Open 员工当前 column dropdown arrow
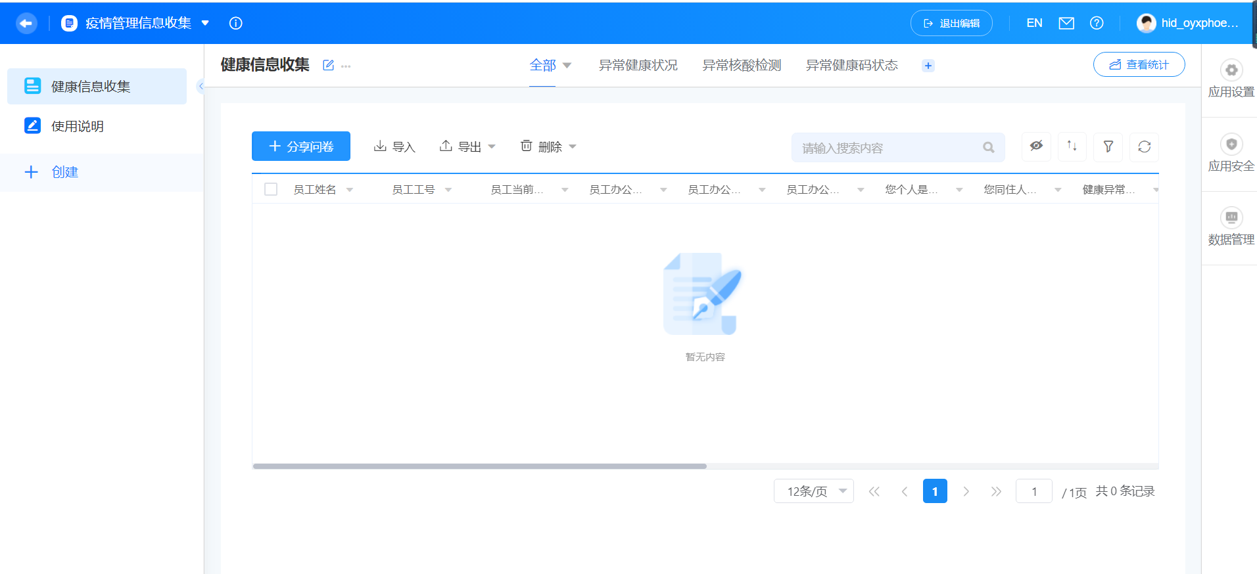The width and height of the screenshot is (1257, 574). pos(565,190)
